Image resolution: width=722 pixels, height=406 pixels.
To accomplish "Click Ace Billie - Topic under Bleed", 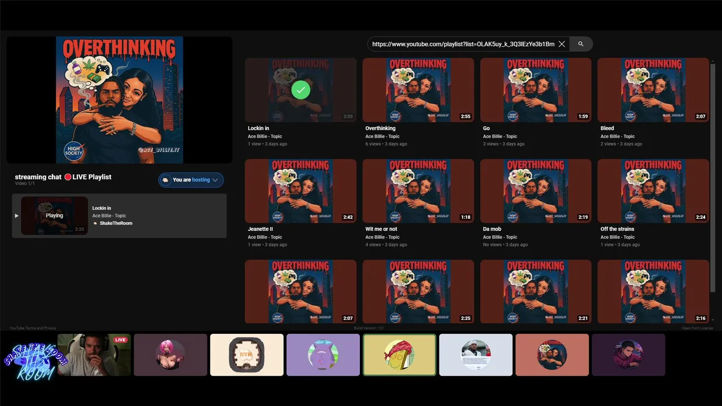I will pos(618,136).
